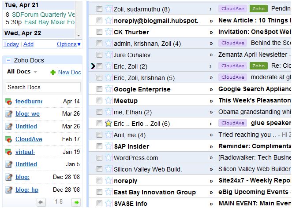Image resolution: width=292 pixels, height=208 pixels.
Task: Unstar the Eric .. Eric .. Zoli (6) conversation
Action: click(109, 124)
